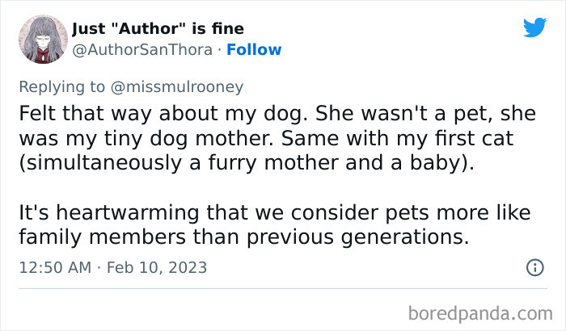Click the Twitter bird logo
Screen dimensions: 566x331
pos(534,27)
